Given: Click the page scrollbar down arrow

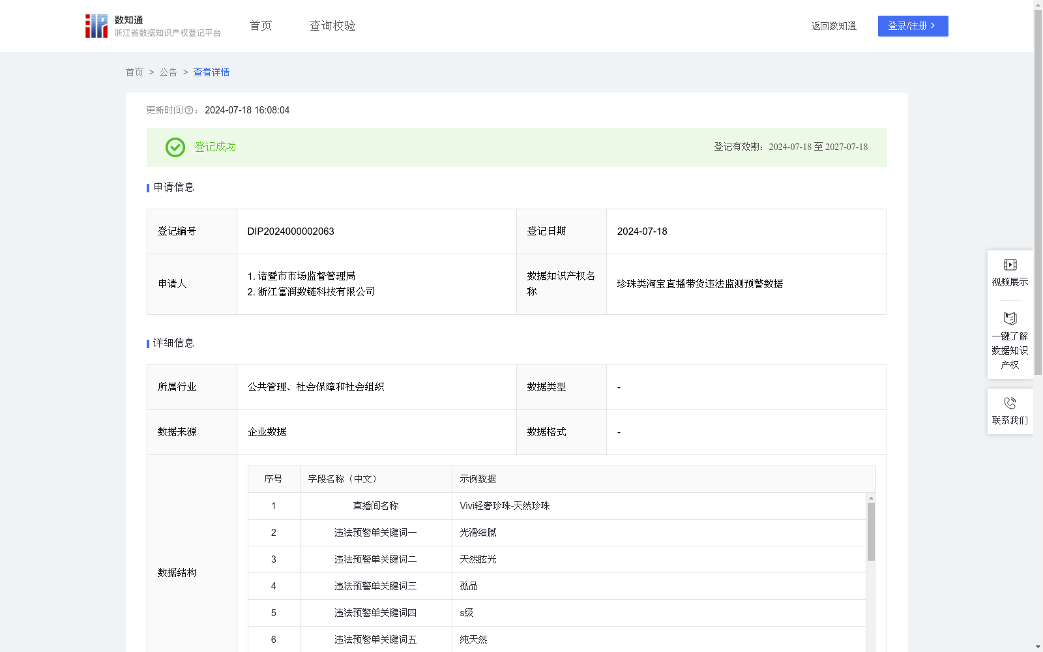Looking at the screenshot, I should click(1038, 647).
